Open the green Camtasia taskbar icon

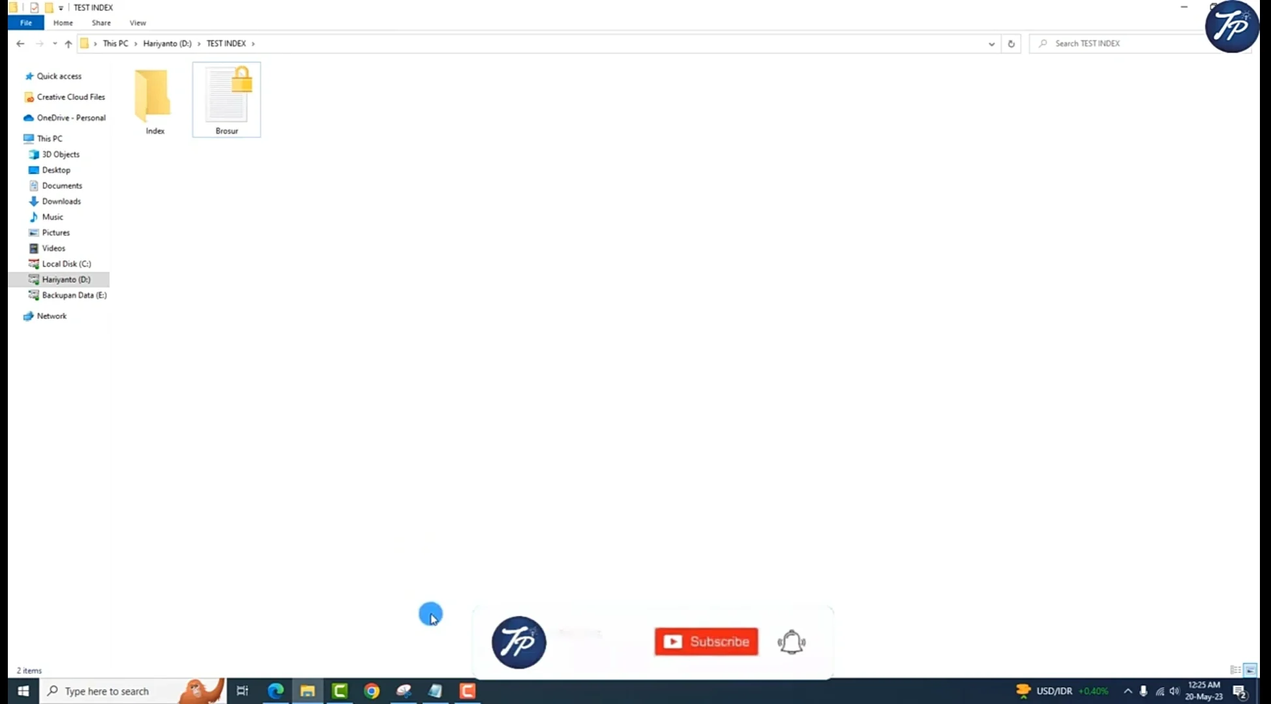tap(340, 691)
